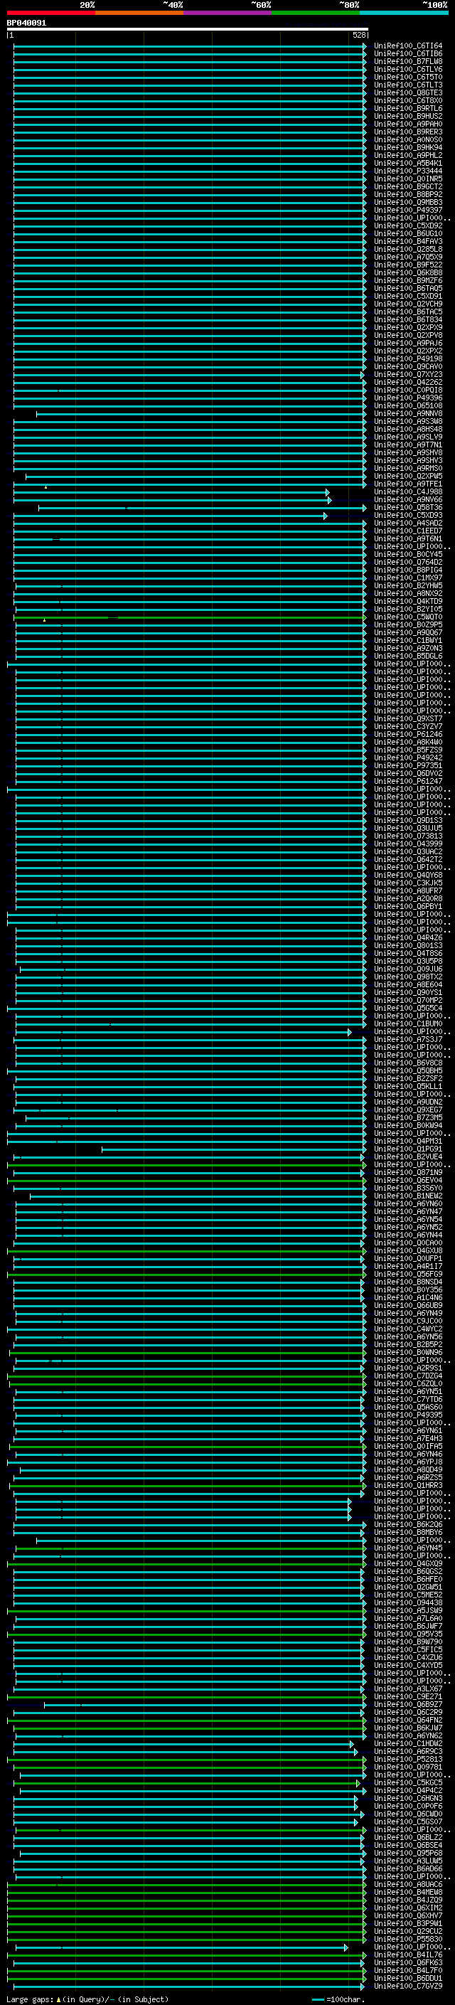Click hit label UniRef100_C5GS07

407,1821
